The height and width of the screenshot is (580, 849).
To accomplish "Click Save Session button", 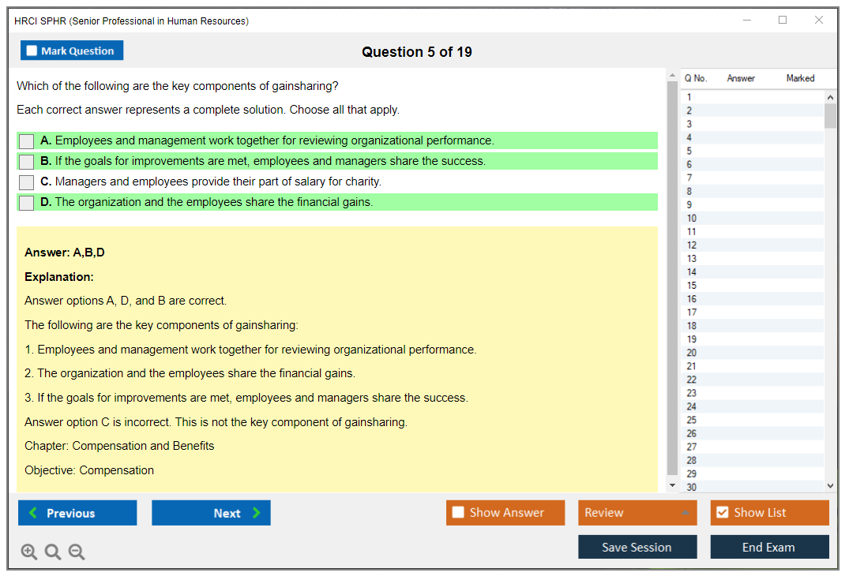I will [x=637, y=547].
